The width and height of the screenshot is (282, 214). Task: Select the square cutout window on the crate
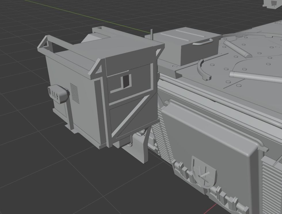(x=126, y=81)
